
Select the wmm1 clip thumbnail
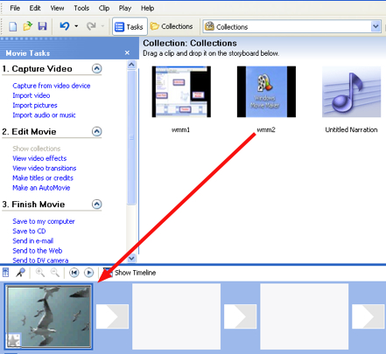pos(181,92)
